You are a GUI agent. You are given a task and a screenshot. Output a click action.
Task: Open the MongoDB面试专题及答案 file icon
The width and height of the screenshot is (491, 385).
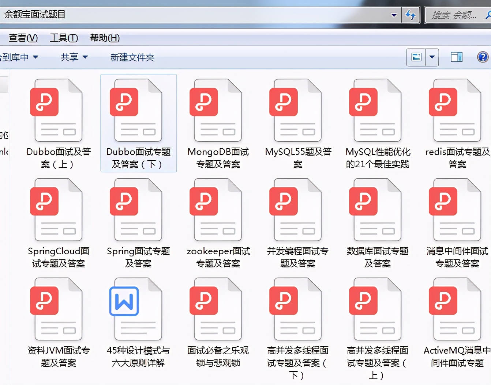[x=216, y=110]
